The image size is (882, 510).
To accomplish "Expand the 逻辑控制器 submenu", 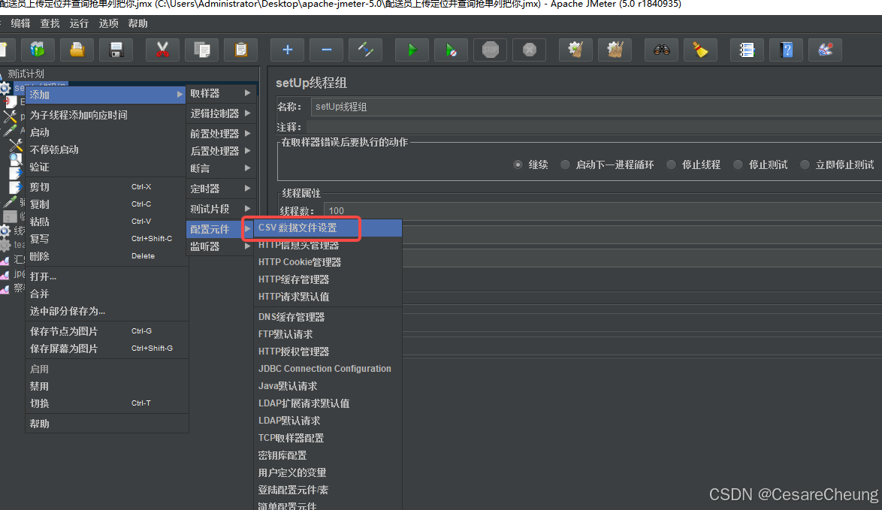I will coord(221,113).
